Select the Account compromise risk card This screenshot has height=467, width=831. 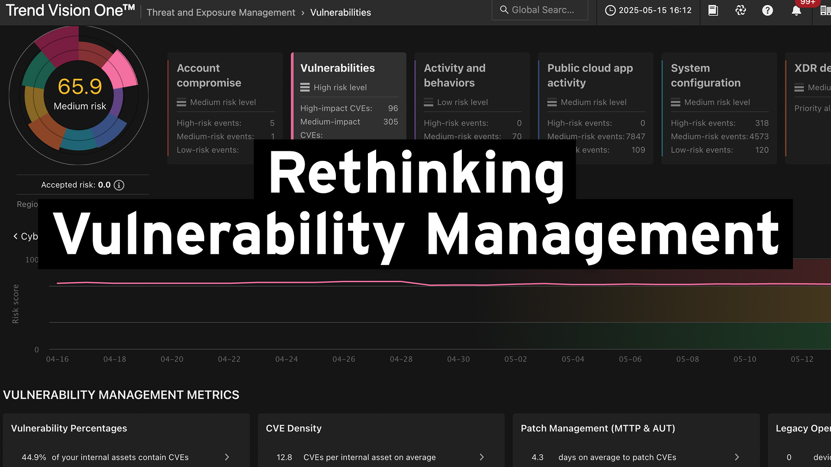click(225, 108)
